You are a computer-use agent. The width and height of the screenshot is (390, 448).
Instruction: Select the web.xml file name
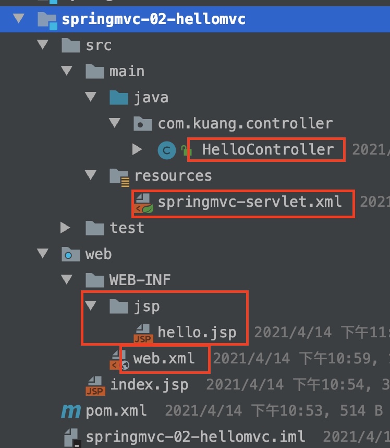coord(164,358)
